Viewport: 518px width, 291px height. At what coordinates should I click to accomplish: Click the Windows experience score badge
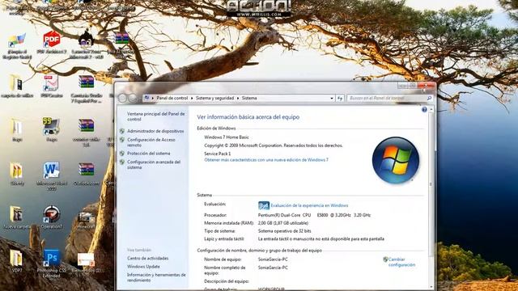(264, 205)
